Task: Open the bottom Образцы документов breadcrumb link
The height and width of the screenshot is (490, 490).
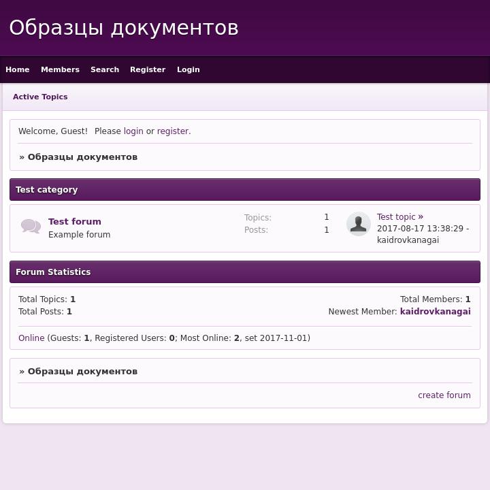Action: (x=82, y=372)
